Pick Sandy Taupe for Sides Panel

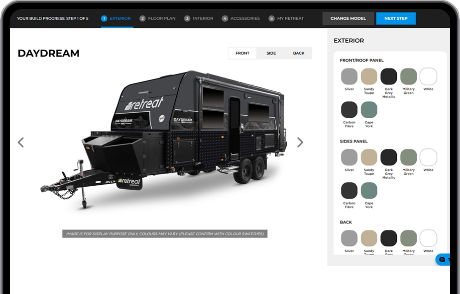369,157
